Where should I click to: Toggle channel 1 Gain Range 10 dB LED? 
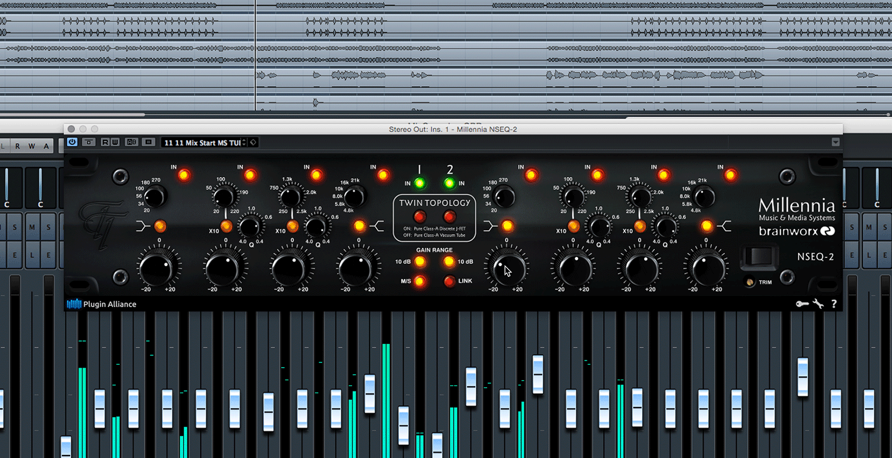[420, 262]
